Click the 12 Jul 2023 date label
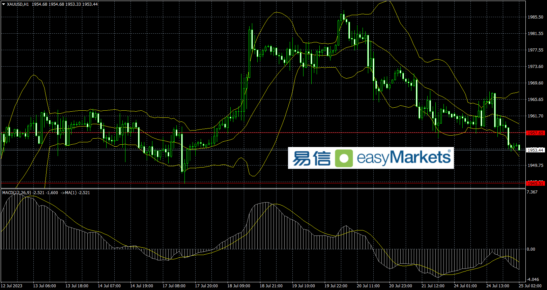The height and width of the screenshot is (290, 547). 12,286
